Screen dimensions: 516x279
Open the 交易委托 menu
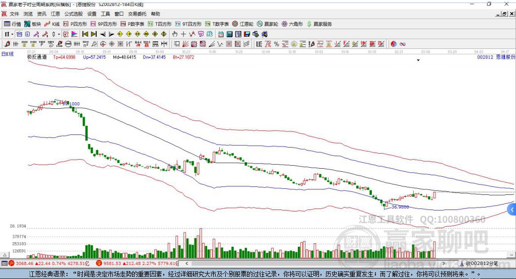pyautogui.click(x=137, y=14)
